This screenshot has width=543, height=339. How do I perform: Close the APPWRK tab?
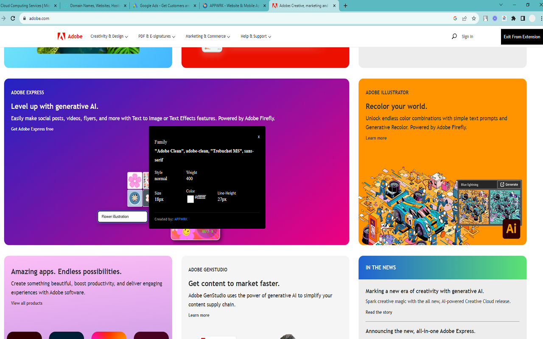pos(265,6)
